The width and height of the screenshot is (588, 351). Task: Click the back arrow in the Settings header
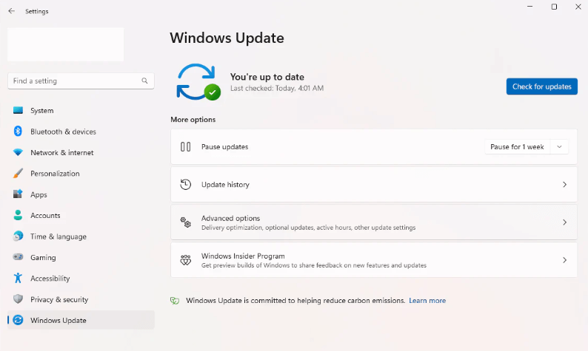(x=12, y=11)
